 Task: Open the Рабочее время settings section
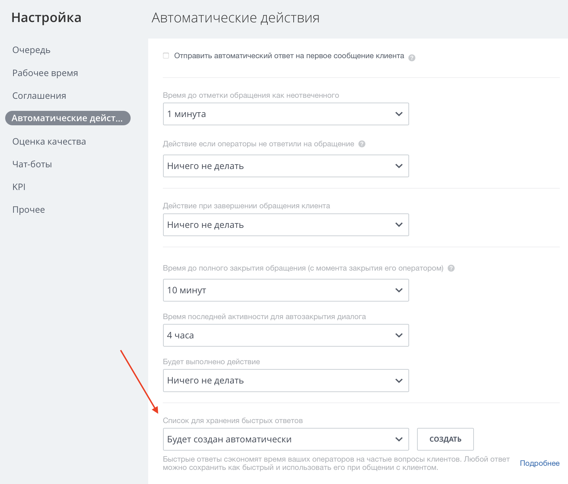coord(45,73)
